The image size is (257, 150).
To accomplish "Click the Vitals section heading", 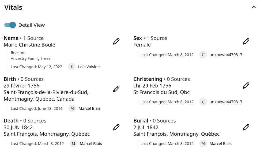I will click(x=13, y=7).
